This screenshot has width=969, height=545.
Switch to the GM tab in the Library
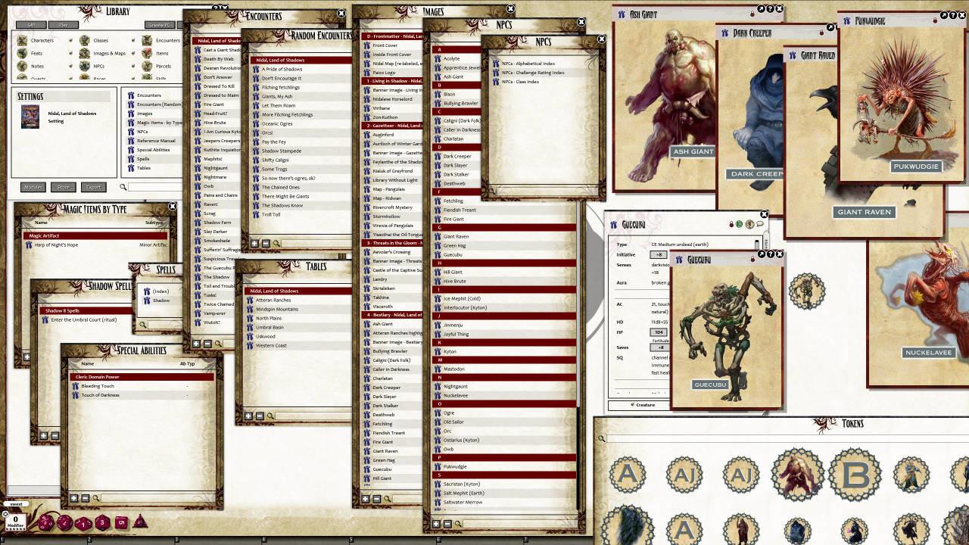(x=32, y=24)
